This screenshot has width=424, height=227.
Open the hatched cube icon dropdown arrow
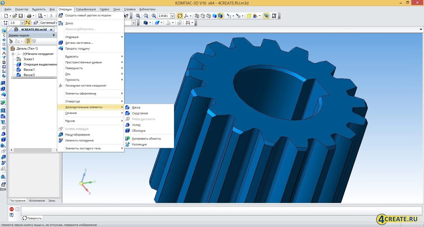point(150,23)
